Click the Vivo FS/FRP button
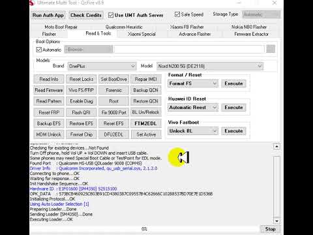The image size is (313, 235). pos(82,90)
